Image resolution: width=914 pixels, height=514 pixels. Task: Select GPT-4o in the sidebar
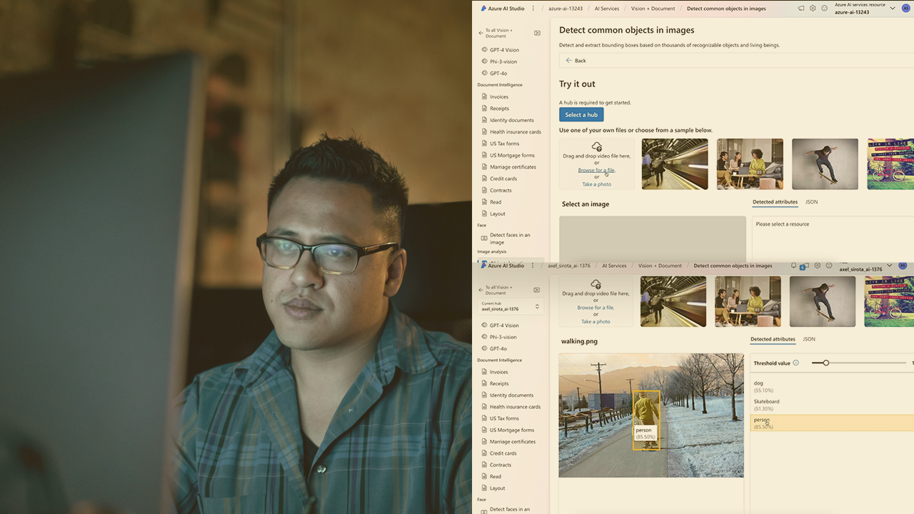tap(500, 73)
